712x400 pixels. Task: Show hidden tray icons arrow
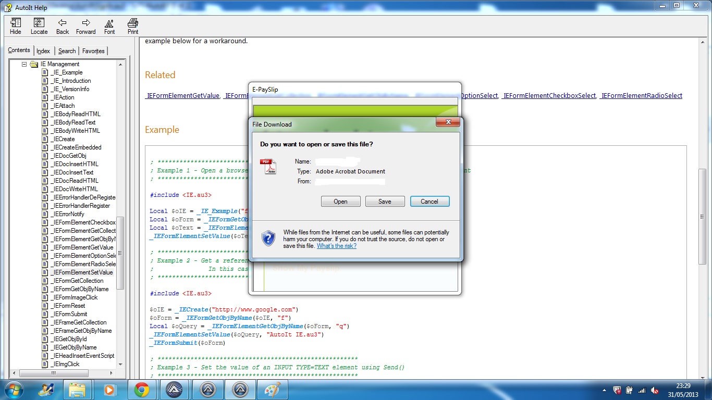pos(604,390)
